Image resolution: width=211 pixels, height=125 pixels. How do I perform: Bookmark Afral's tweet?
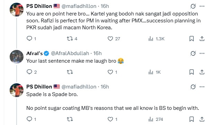tap(192, 72)
